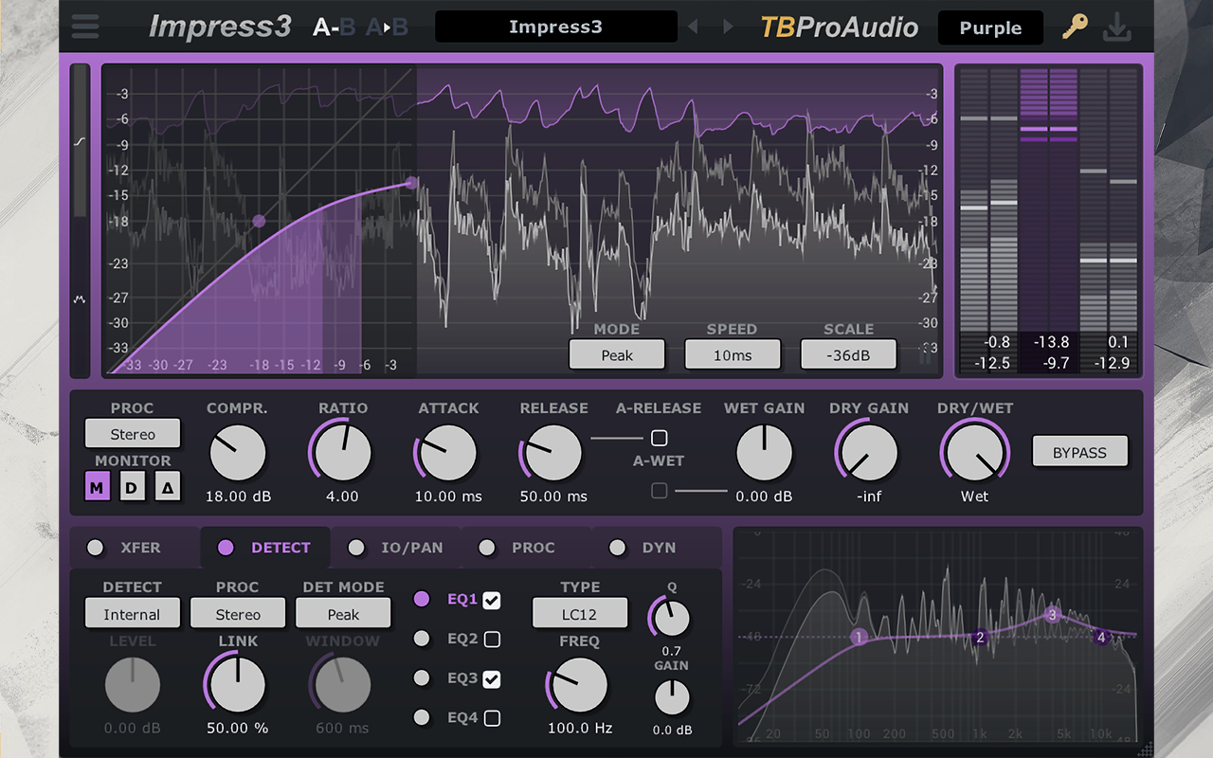Click the LINK knob
1213x758 pixels.
[x=238, y=684]
